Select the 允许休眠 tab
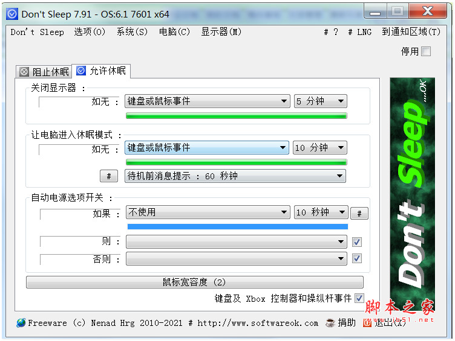The height and width of the screenshot is (341, 455). 101,71
